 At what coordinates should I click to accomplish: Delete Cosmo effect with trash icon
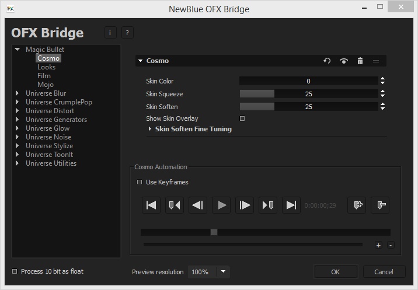coord(360,61)
